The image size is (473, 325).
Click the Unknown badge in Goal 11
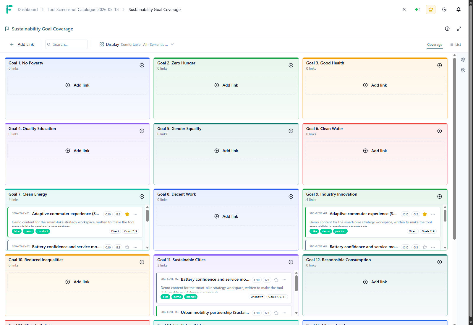[257, 297]
